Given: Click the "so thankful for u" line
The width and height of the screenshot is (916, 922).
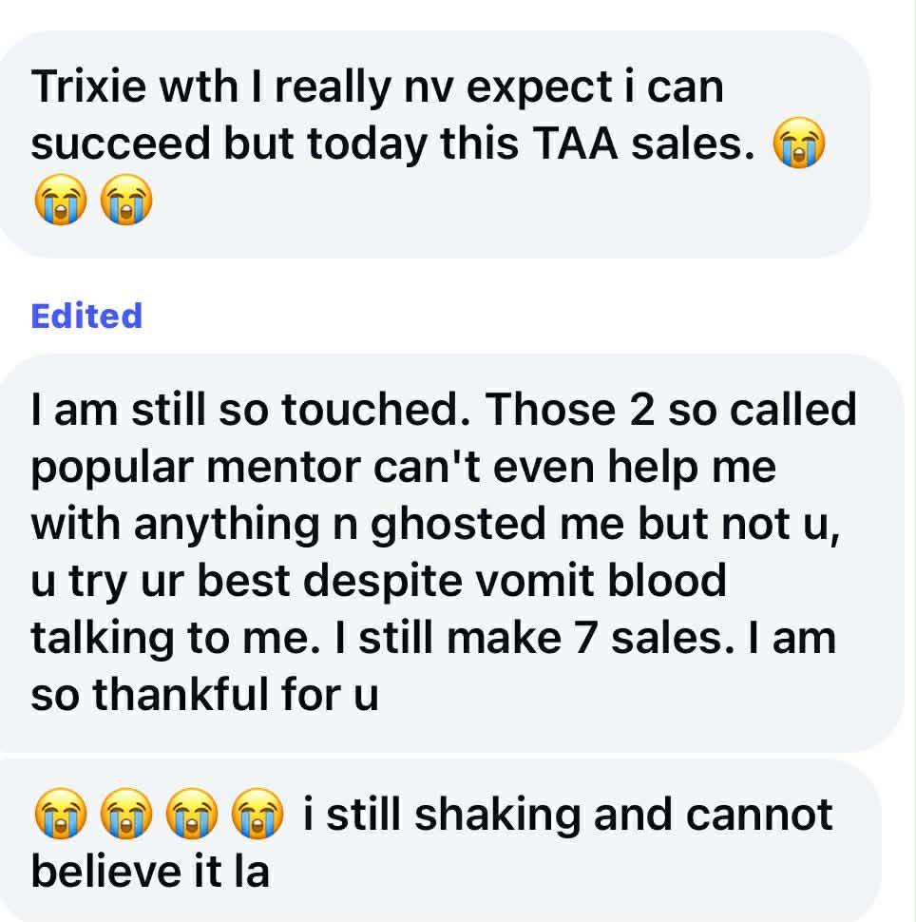Looking at the screenshot, I should click(x=205, y=695).
